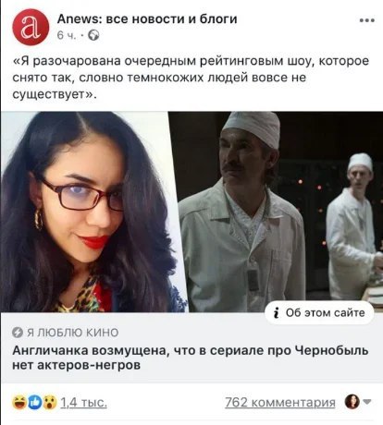Image resolution: width=383 pixels, height=425 pixels.
Task: Click the 'Об этом сайте' button
Action: click(319, 313)
